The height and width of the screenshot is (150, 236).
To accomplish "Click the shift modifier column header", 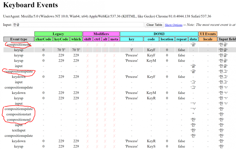I will [88, 39].
